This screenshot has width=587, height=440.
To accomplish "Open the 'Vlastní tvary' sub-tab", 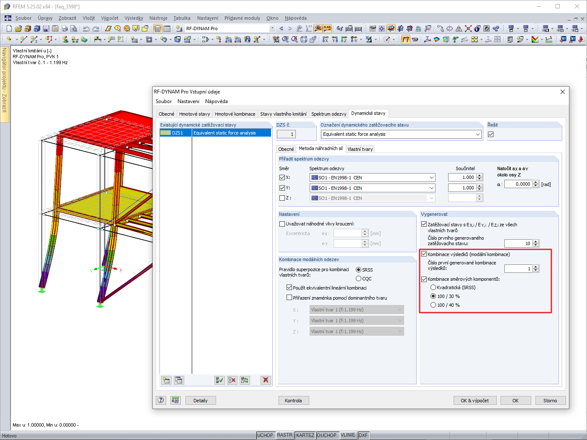I will click(x=360, y=149).
